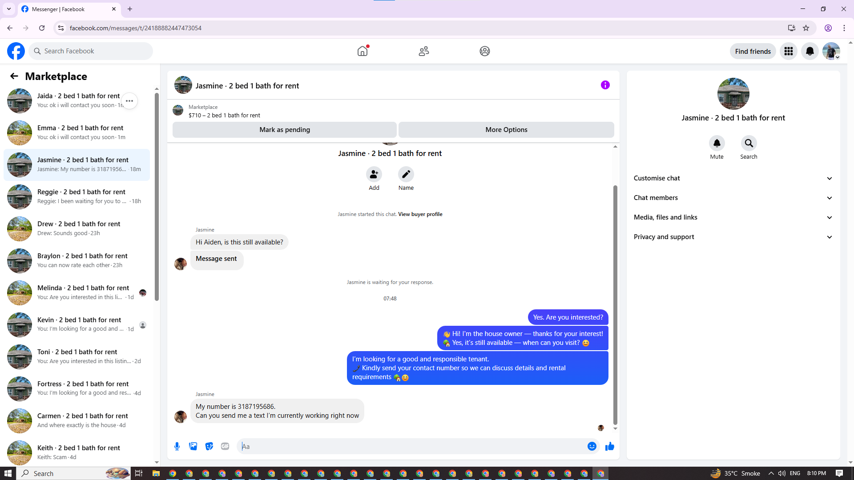Select the Jasmine conversation row
Image resolution: width=854 pixels, height=480 pixels.
tap(77, 164)
